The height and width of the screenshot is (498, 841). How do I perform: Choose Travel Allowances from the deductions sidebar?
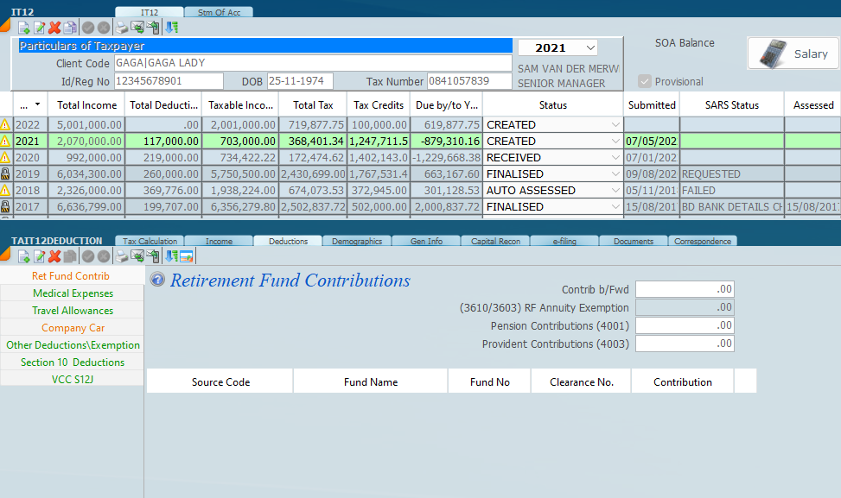coord(73,311)
